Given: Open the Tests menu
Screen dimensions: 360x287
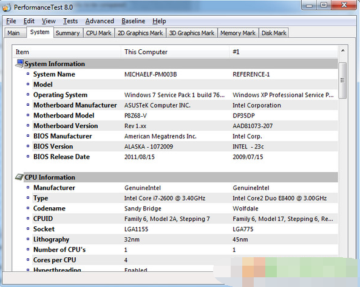Looking at the screenshot, I should (70, 21).
